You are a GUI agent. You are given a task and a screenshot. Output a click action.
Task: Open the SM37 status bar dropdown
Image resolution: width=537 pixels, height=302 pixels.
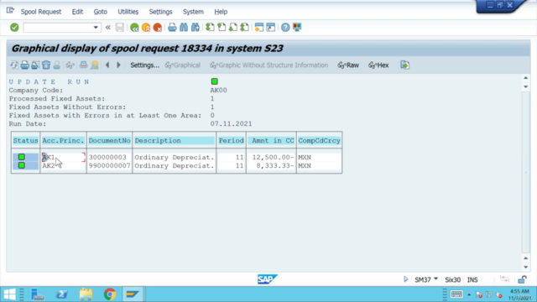436,279
